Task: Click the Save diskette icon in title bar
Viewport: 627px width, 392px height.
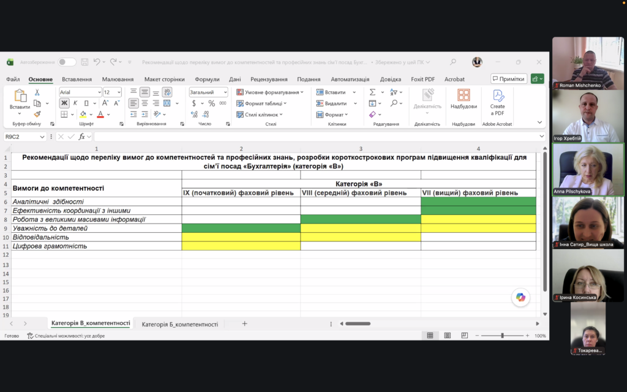Action: coord(84,62)
